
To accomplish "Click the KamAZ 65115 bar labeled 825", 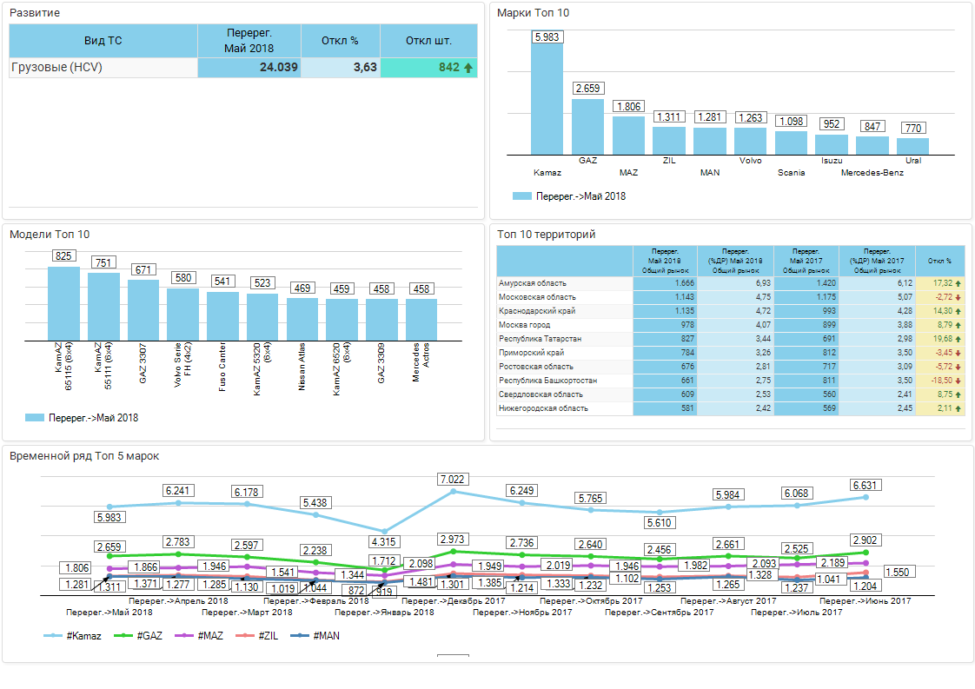I will [x=63, y=303].
